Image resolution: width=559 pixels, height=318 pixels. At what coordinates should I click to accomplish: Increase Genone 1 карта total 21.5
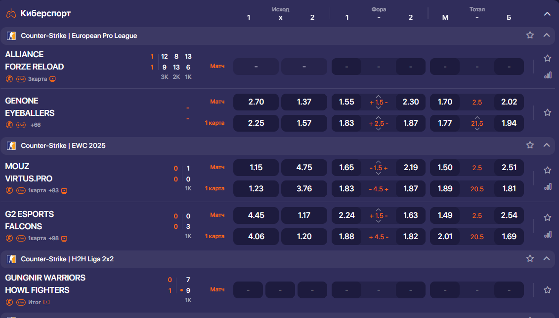coord(477,118)
